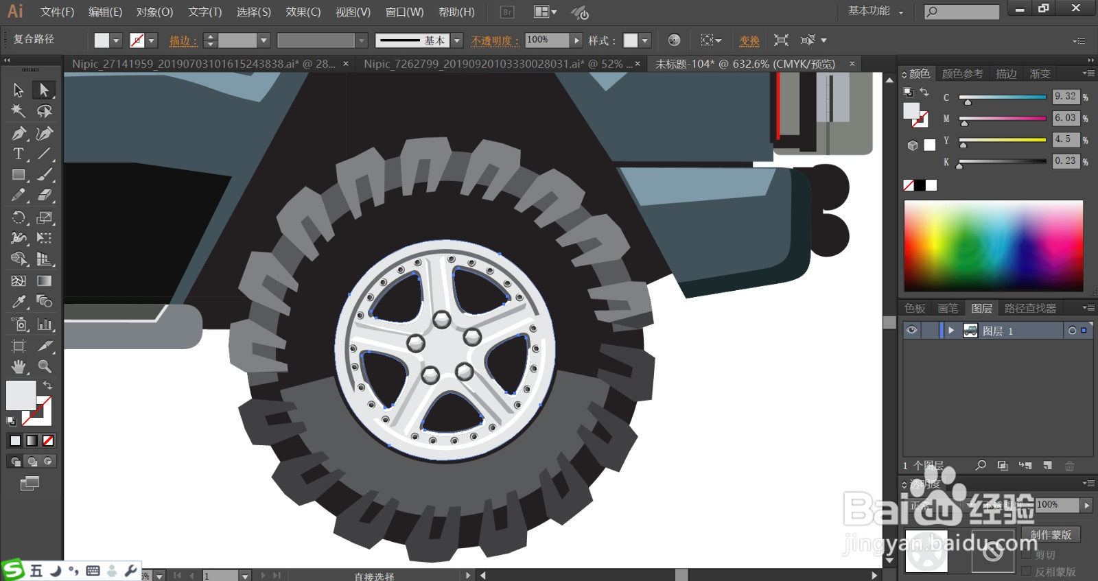Create new layer in Layers panel
Viewport: 1098px width, 581px height.
coord(1047,466)
